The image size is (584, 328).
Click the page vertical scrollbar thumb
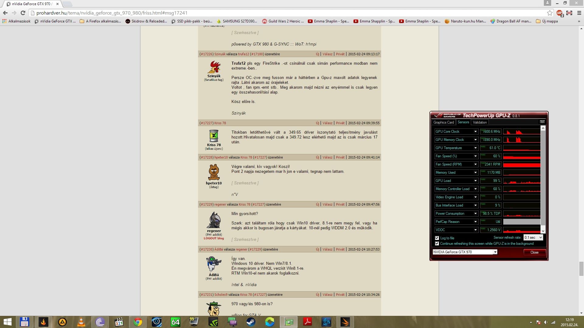[x=581, y=269]
